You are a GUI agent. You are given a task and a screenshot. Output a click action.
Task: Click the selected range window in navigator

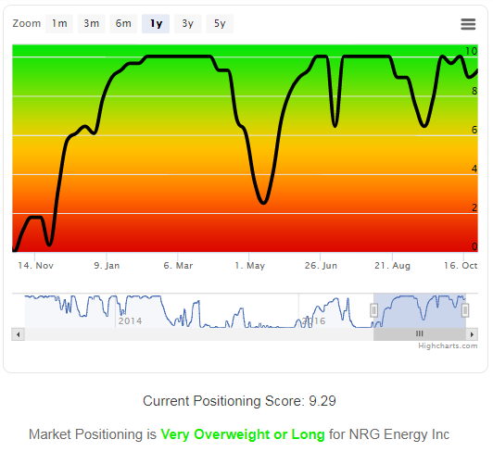(x=420, y=310)
